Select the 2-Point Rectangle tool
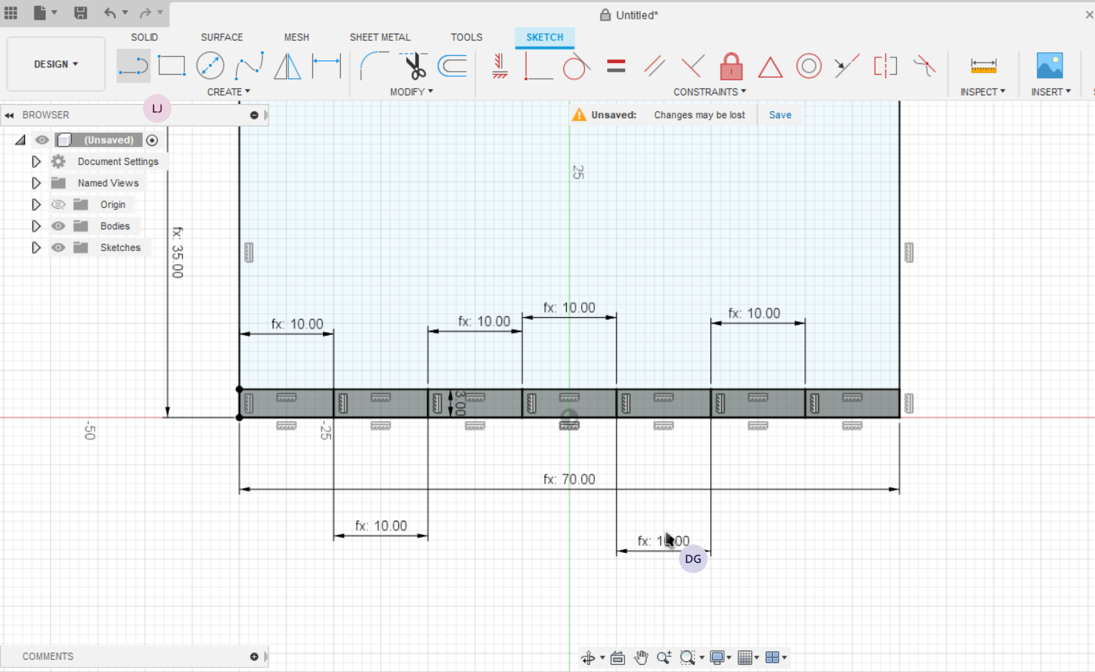The image size is (1095, 672). 171,66
